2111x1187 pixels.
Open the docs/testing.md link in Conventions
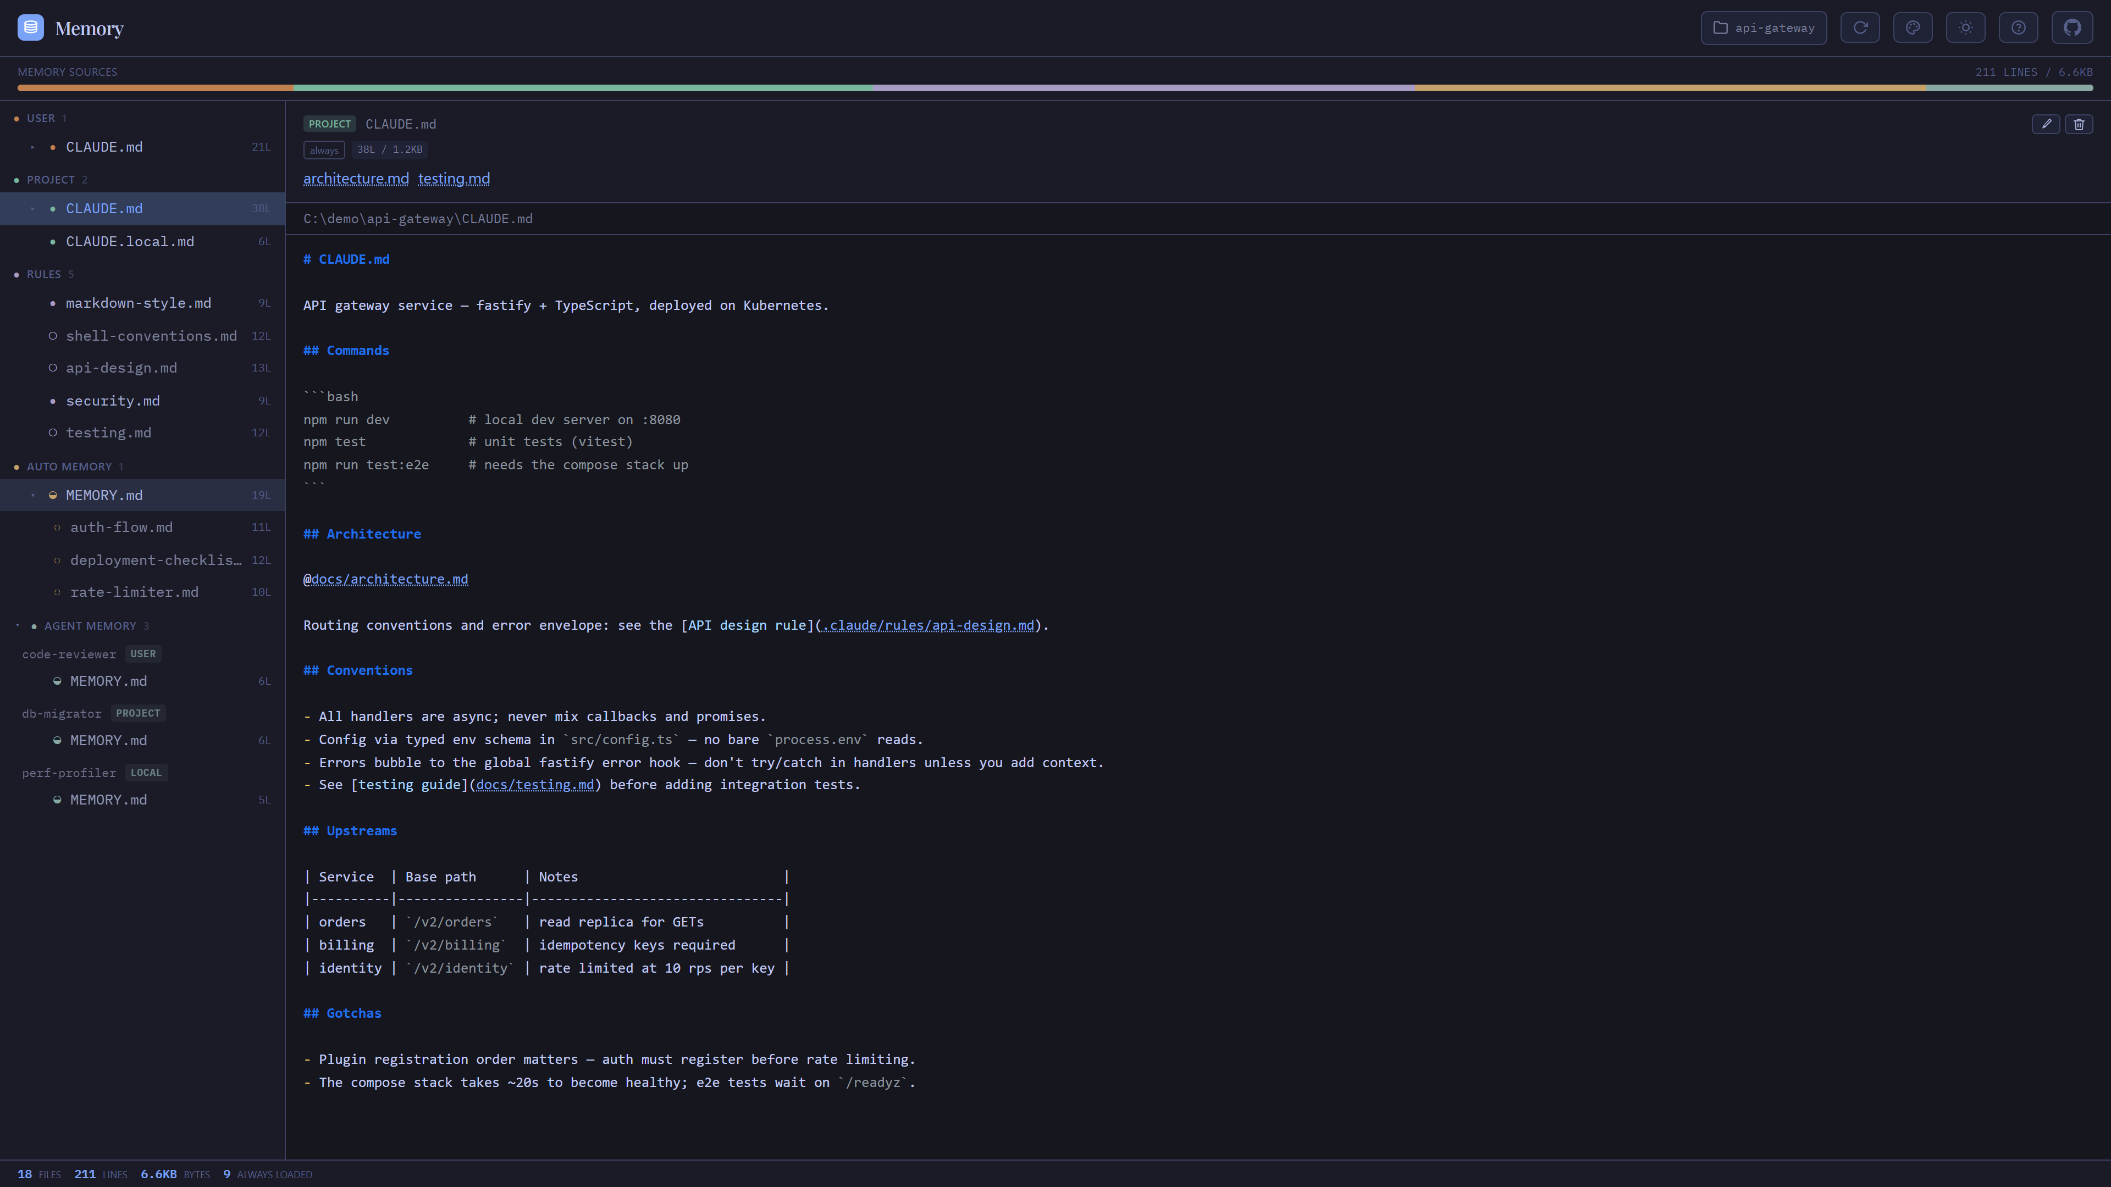(x=535, y=785)
